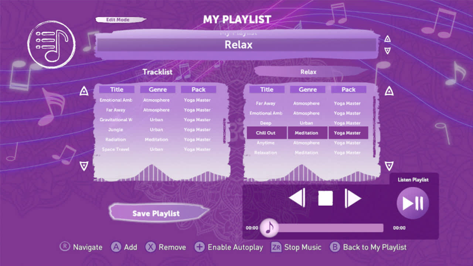Screen dimensions: 473x266
Task: Click Genre header in Relax playlist
Action: point(308,89)
